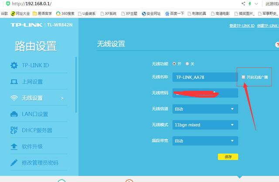Open the 网址大全 bookmark

pos(20,14)
